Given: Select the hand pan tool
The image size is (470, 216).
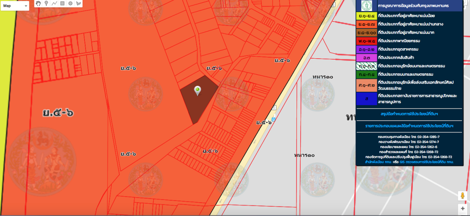Looking at the screenshot, I should (38, 4).
